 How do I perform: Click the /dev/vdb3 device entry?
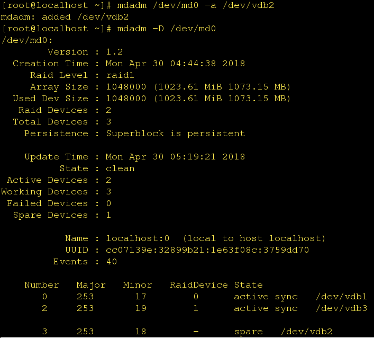(341, 308)
